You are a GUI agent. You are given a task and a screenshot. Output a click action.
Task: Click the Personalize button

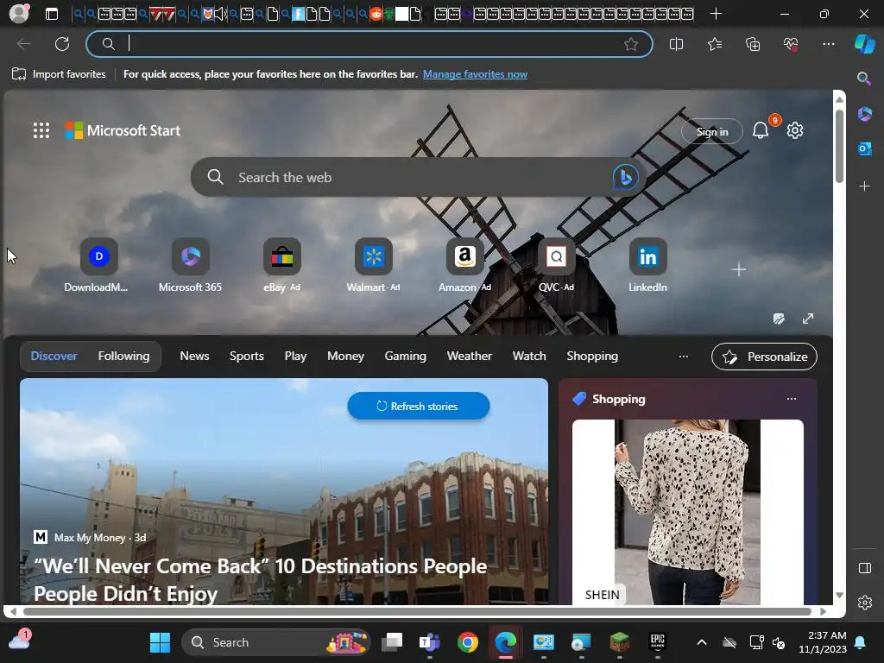764,357
